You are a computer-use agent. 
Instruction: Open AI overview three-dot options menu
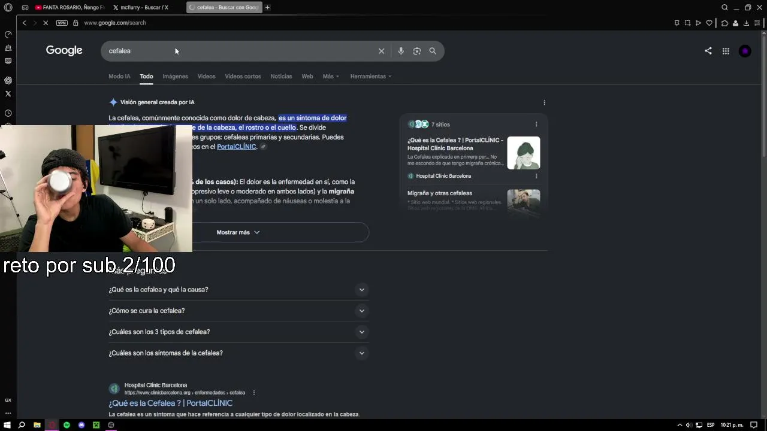point(544,102)
